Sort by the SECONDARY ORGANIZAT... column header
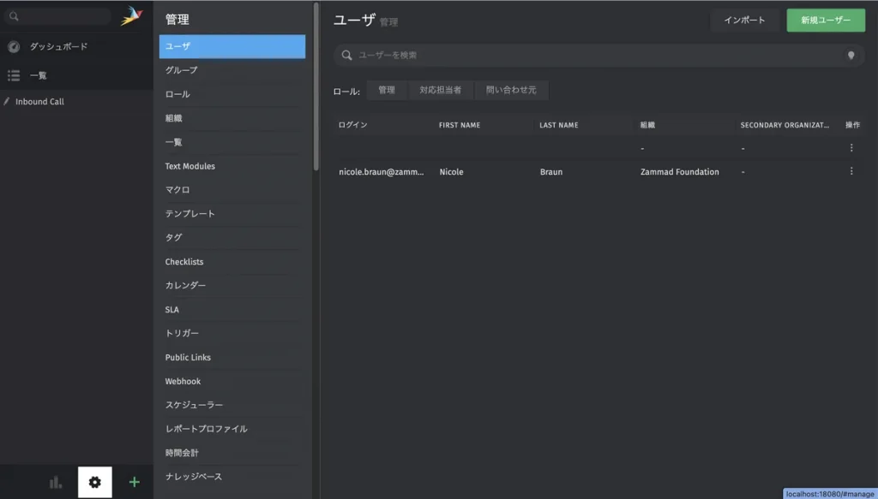The width and height of the screenshot is (878, 499). pyautogui.click(x=785, y=125)
